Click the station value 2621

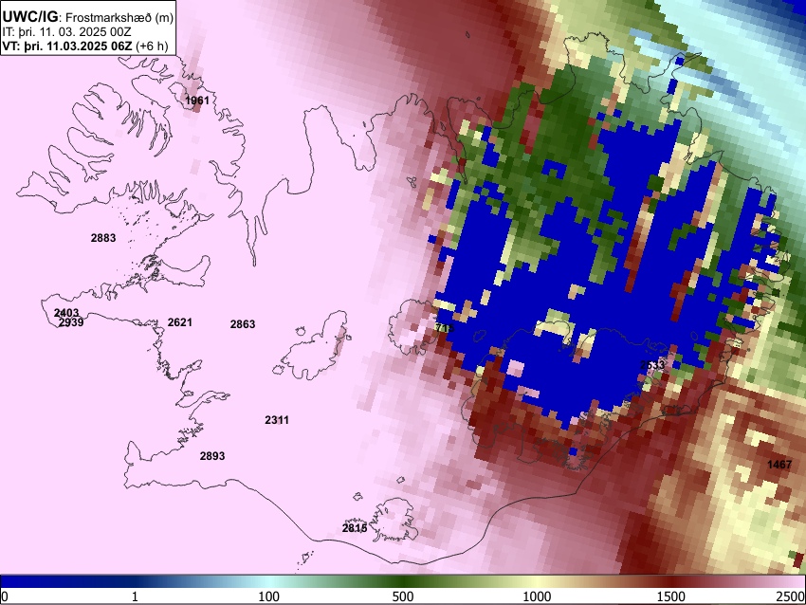[180, 322]
